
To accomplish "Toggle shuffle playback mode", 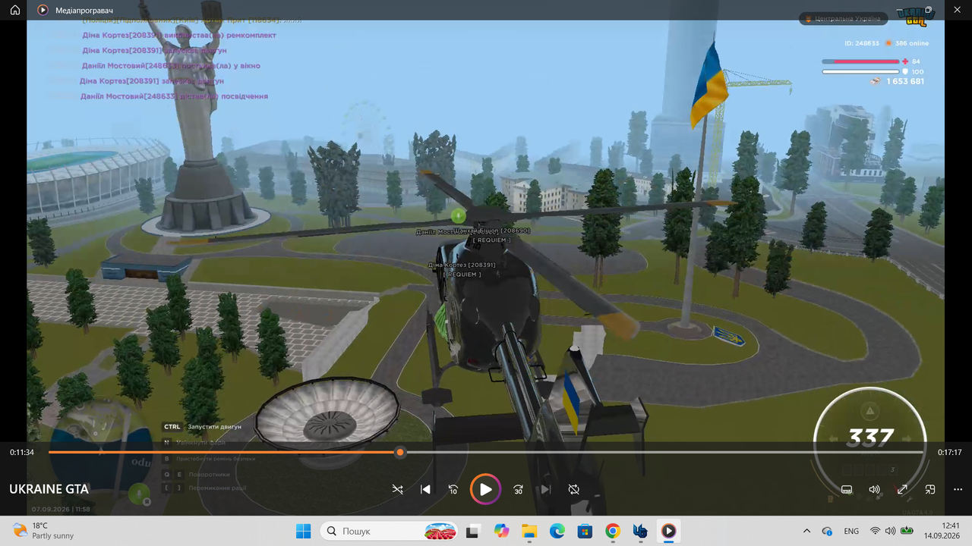I will (397, 490).
